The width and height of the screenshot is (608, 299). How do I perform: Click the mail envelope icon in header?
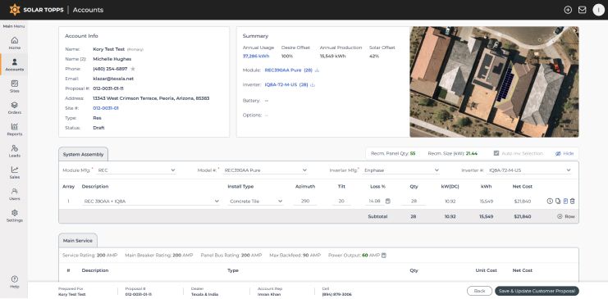tap(582, 10)
